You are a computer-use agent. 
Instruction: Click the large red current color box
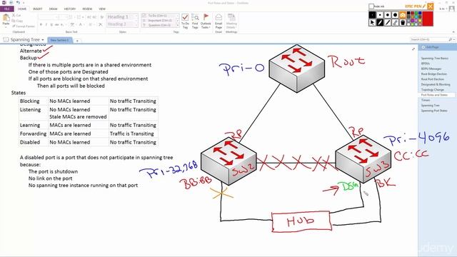pyautogui.click(x=428, y=19)
